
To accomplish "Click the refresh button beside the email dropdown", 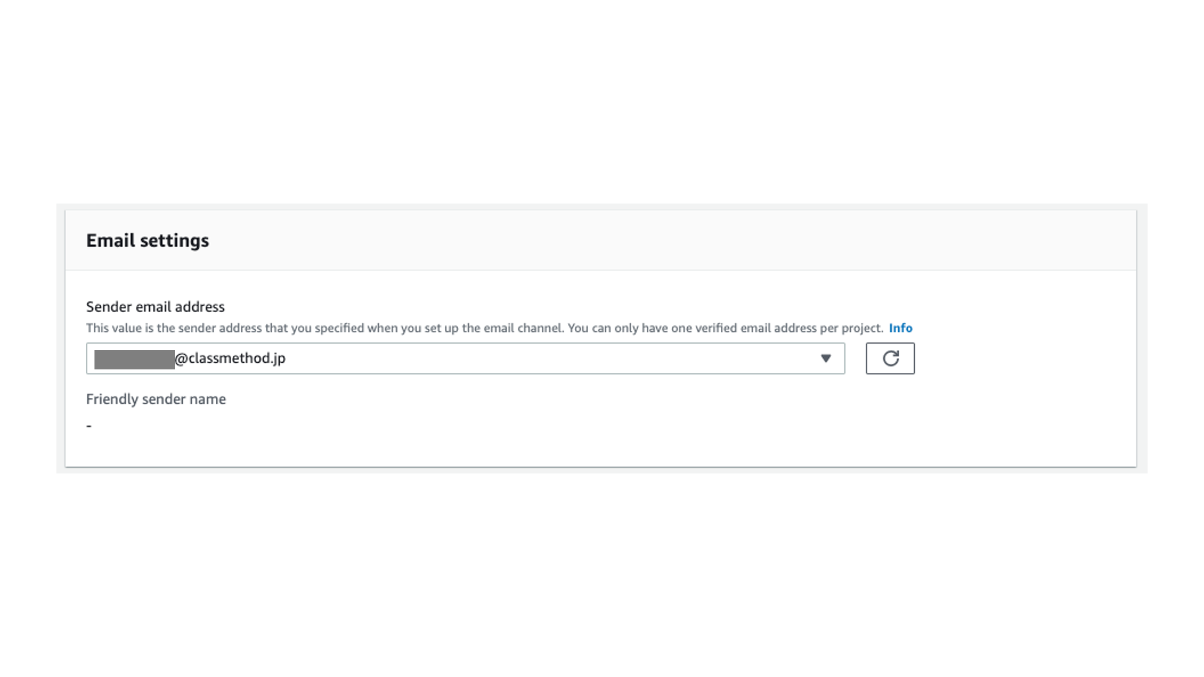I will (890, 359).
